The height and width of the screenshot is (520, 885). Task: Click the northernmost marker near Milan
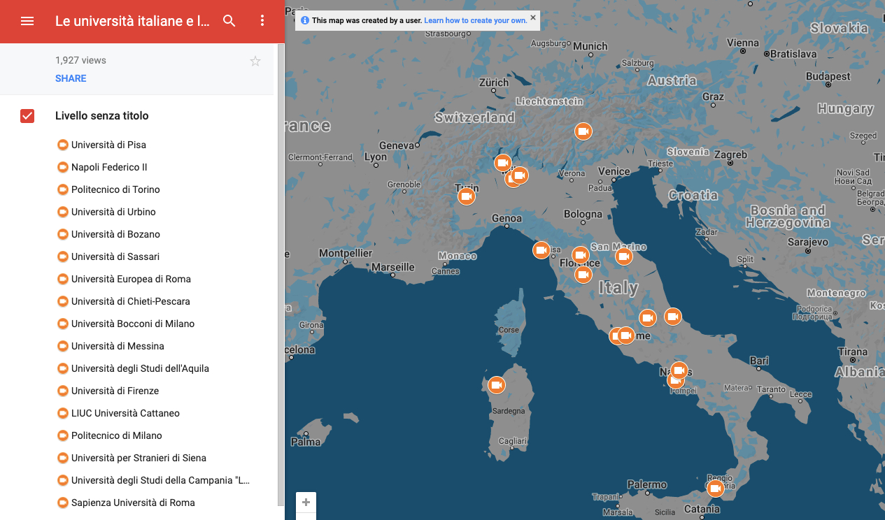(x=503, y=163)
